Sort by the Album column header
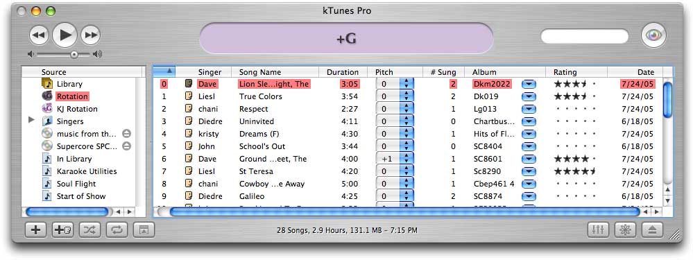 point(505,72)
